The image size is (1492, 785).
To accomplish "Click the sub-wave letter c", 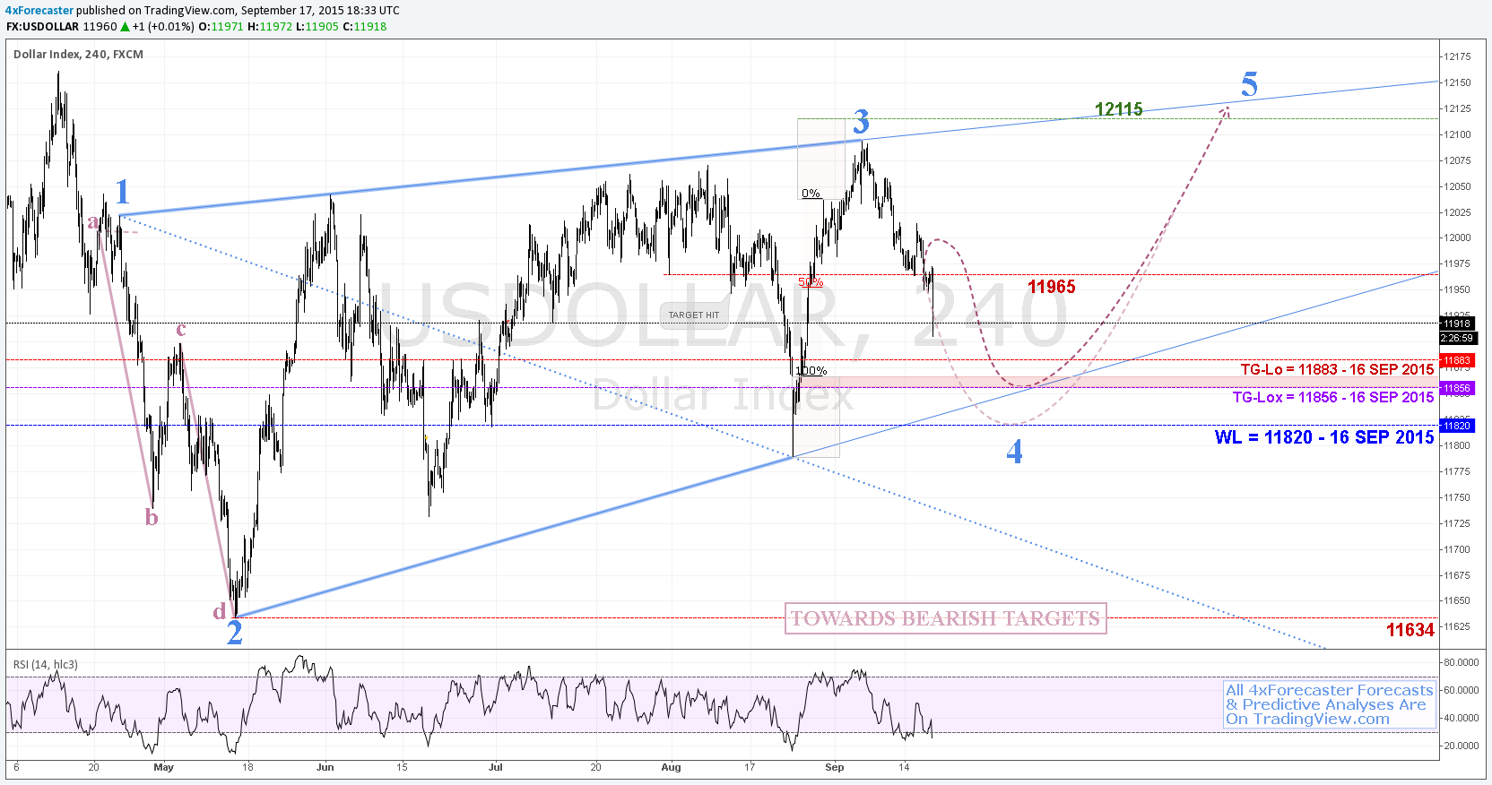I will click(x=181, y=329).
